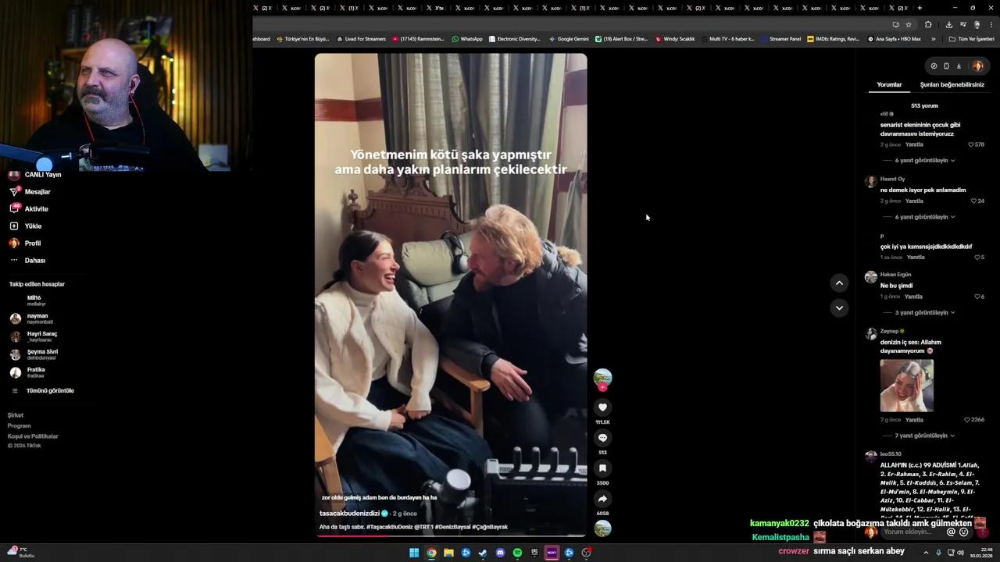The height and width of the screenshot is (562, 1000).
Task: Click the phone app icon in the top-right pill
Action: [x=946, y=66]
